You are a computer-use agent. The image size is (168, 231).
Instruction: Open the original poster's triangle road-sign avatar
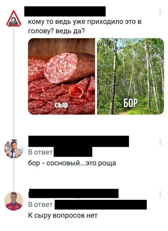click(13, 19)
